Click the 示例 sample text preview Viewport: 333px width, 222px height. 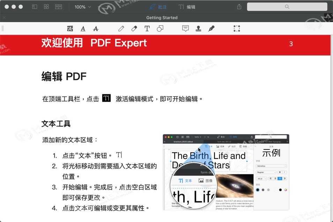[x=271, y=153]
